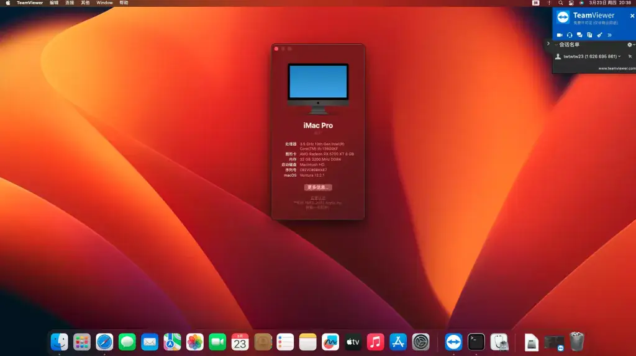
Task: Open the 帮助 menu
Action: 124,3
